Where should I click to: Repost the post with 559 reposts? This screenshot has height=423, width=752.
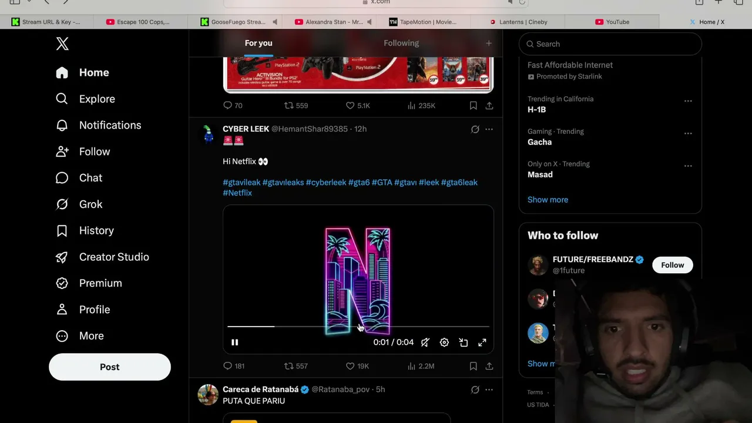(296, 106)
